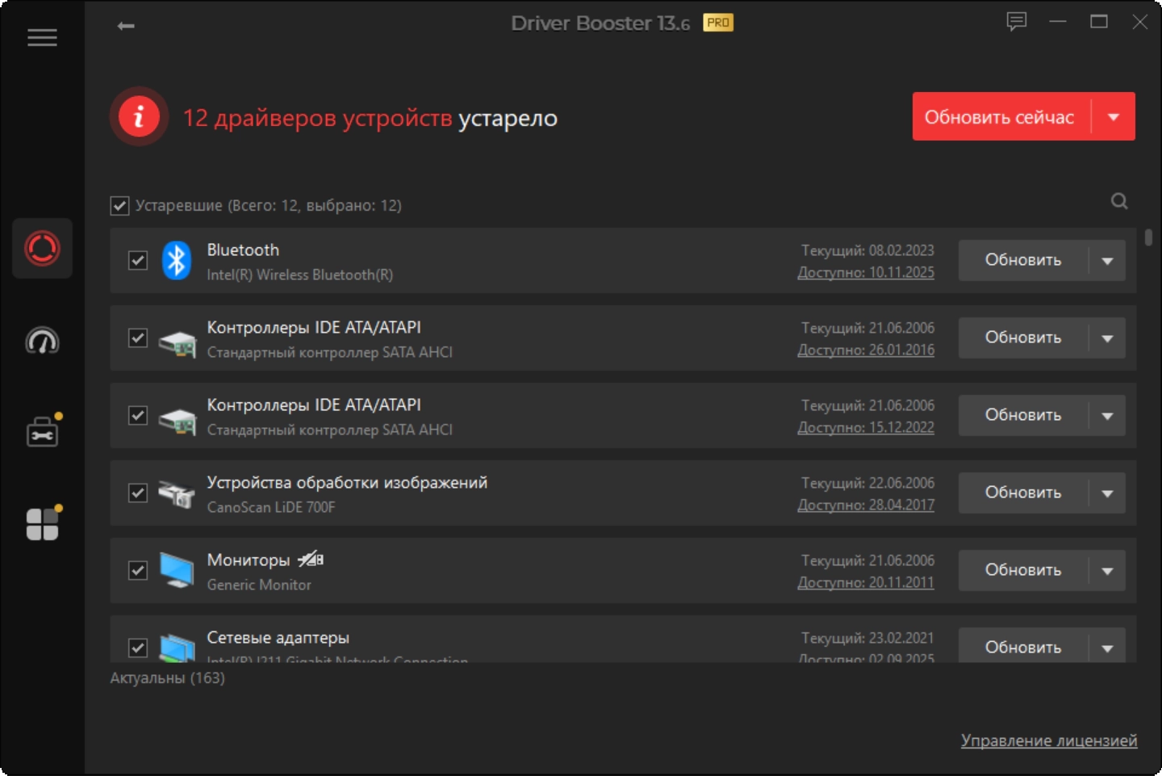This screenshot has width=1162, height=776.
Task: Open the driver scan section in sidebar
Action: coord(42,248)
